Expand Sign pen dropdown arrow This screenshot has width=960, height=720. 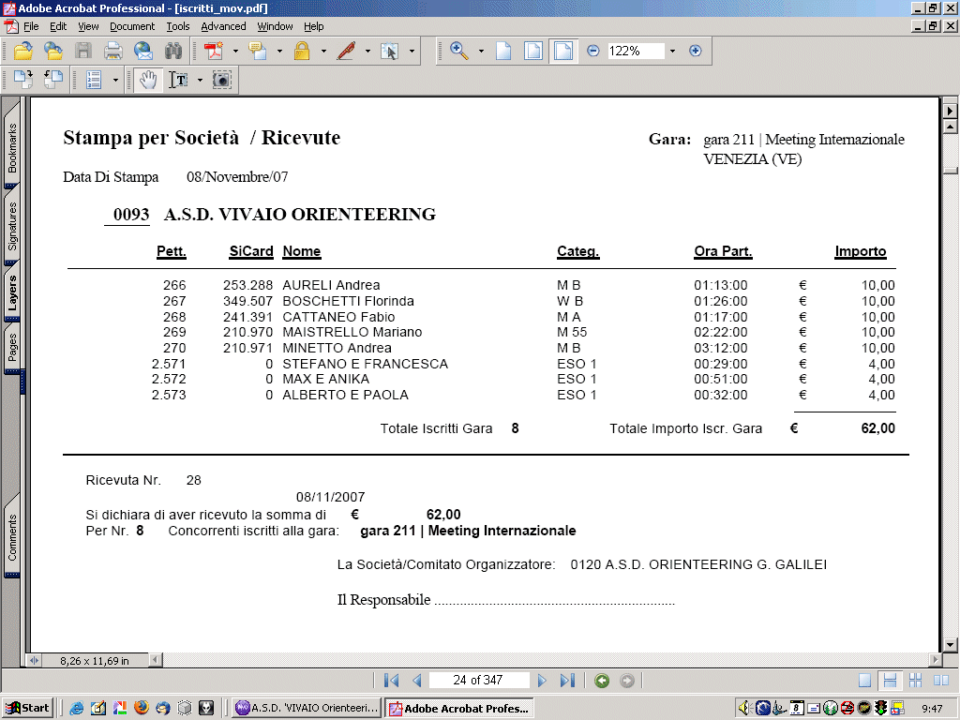(367, 51)
